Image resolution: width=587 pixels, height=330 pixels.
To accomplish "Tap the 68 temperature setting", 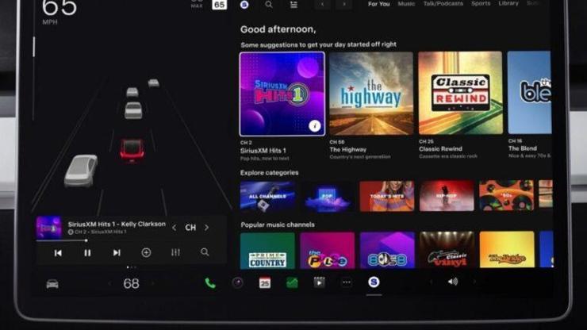I will point(131,283).
